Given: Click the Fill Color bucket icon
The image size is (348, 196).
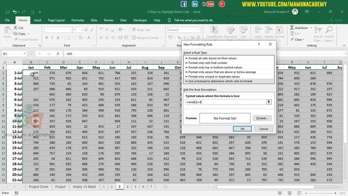Looking at the screenshot, I should click(80, 38).
